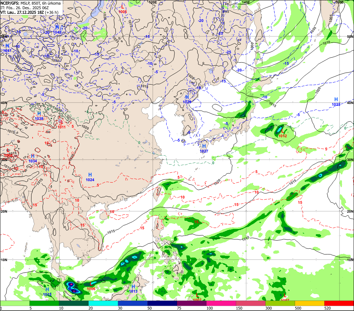The image size is (354, 311).
Task: Click the L 1005 low pressure marker
Action: [x=122, y=9]
